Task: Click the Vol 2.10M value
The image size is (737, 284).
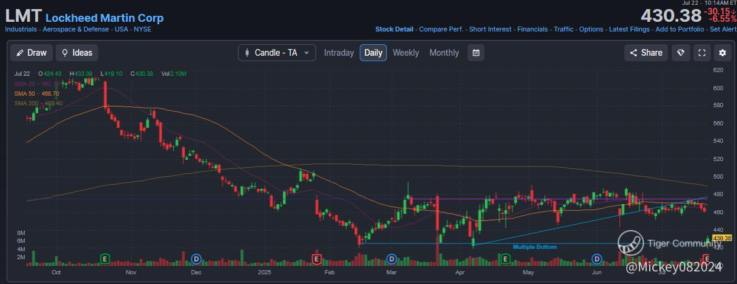Action: [174, 74]
